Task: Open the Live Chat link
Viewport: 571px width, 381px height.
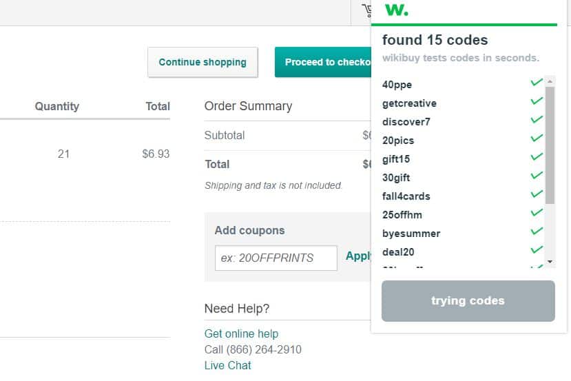Action: pos(227,365)
